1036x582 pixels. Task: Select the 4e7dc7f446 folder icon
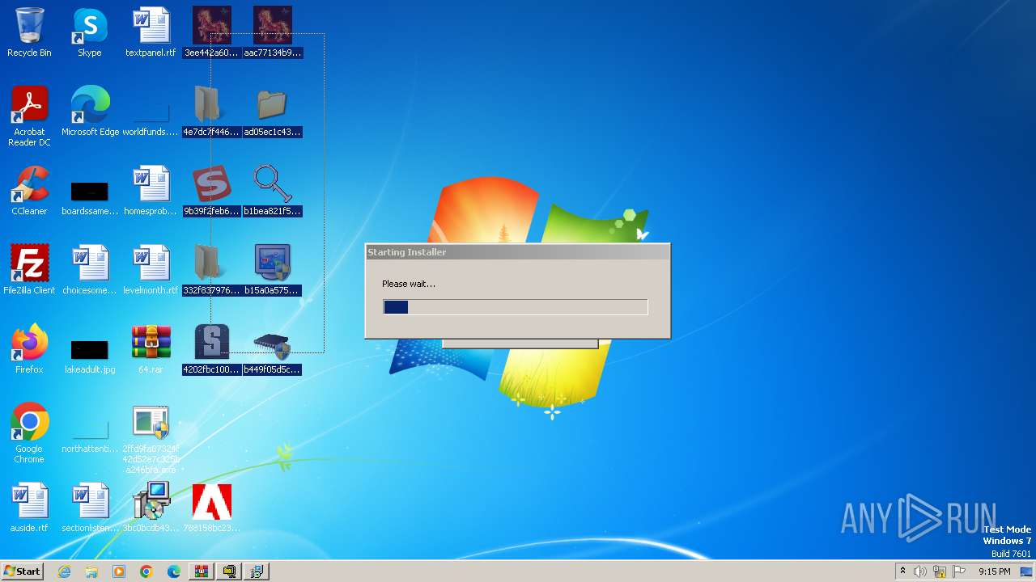click(212, 112)
